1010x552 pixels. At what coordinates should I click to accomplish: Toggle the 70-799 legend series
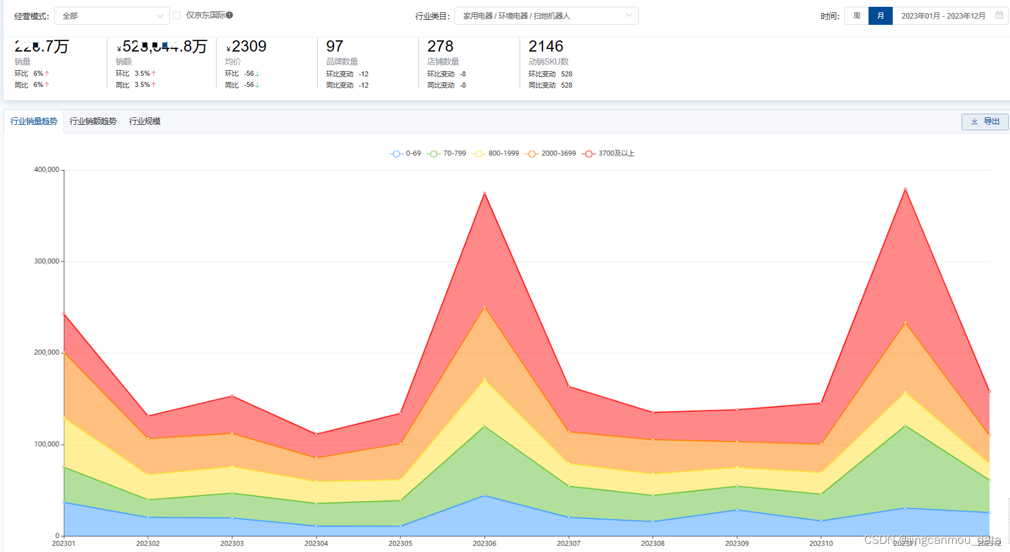coord(446,153)
